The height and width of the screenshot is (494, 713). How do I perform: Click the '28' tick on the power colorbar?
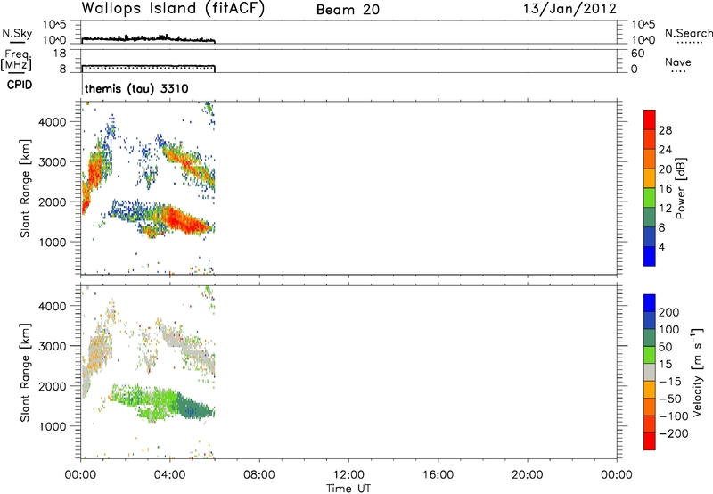pyautogui.click(x=665, y=130)
